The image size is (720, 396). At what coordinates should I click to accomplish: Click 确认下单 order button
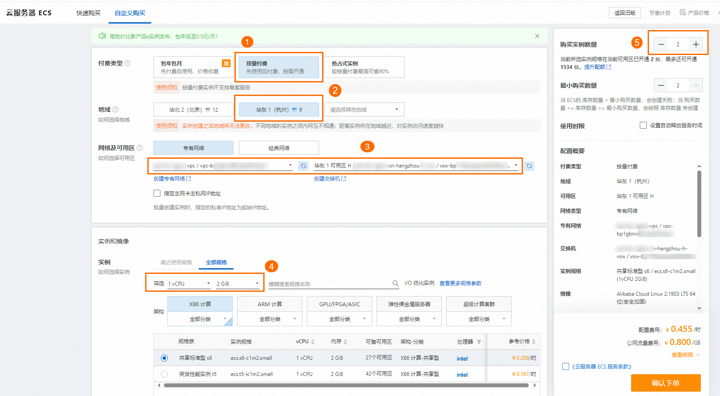pos(666,383)
